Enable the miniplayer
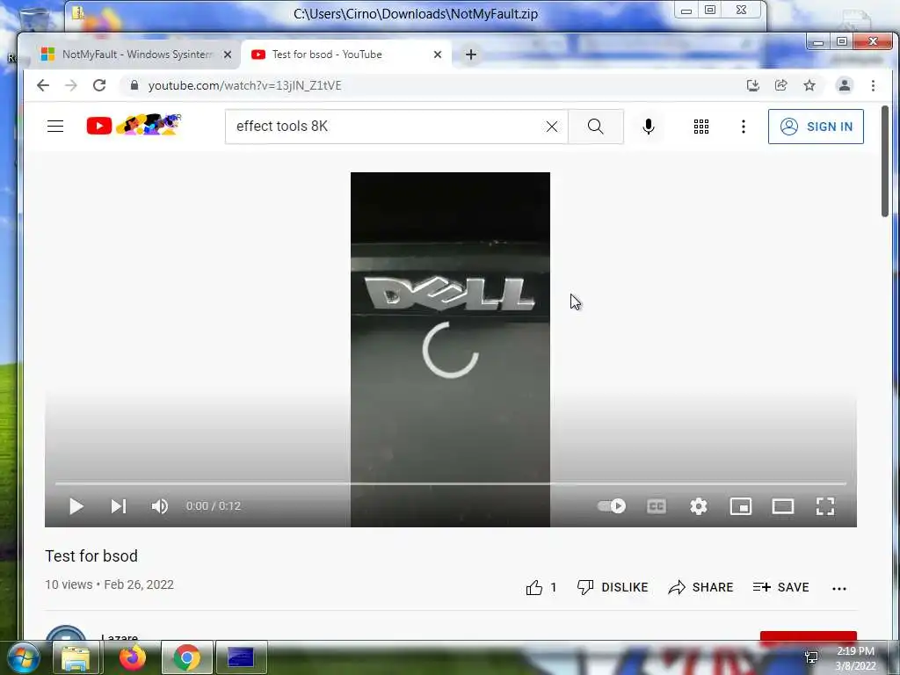The image size is (900, 675). point(740,506)
